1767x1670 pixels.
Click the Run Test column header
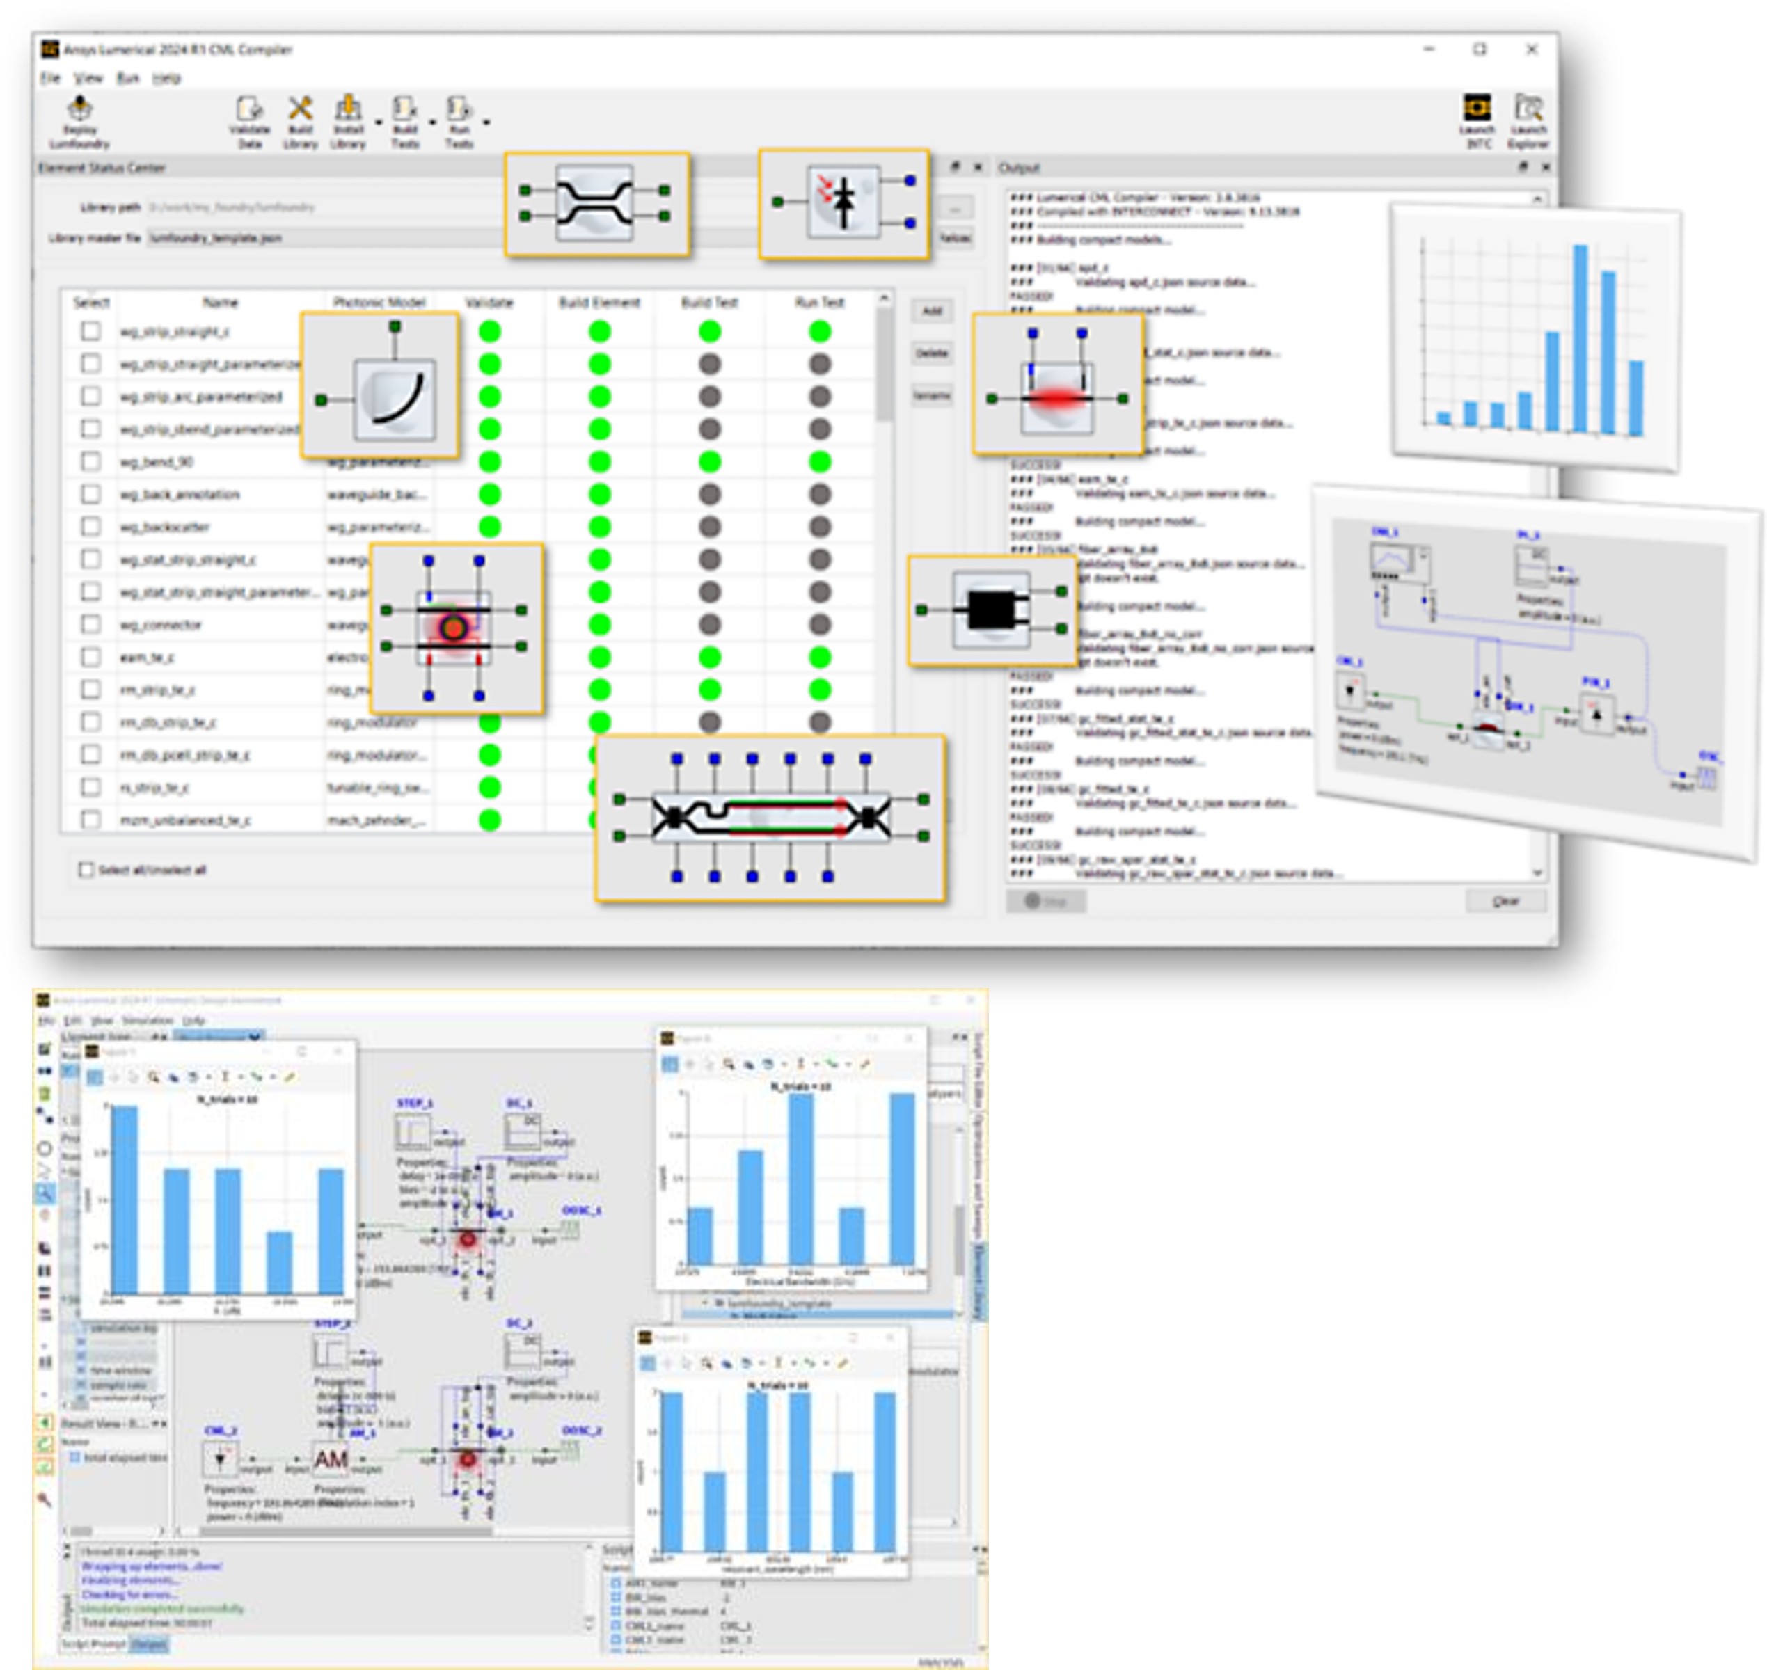819,303
